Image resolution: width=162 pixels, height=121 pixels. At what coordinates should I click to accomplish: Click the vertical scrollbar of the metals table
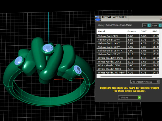tap(161, 40)
